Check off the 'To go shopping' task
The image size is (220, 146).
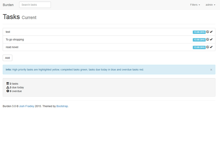pyautogui.click(x=212, y=39)
